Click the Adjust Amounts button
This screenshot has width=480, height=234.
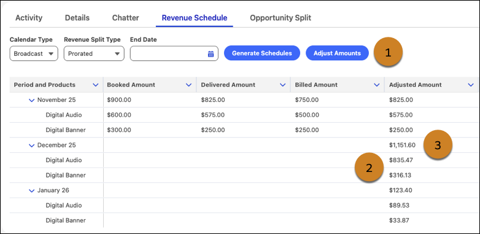(x=337, y=53)
